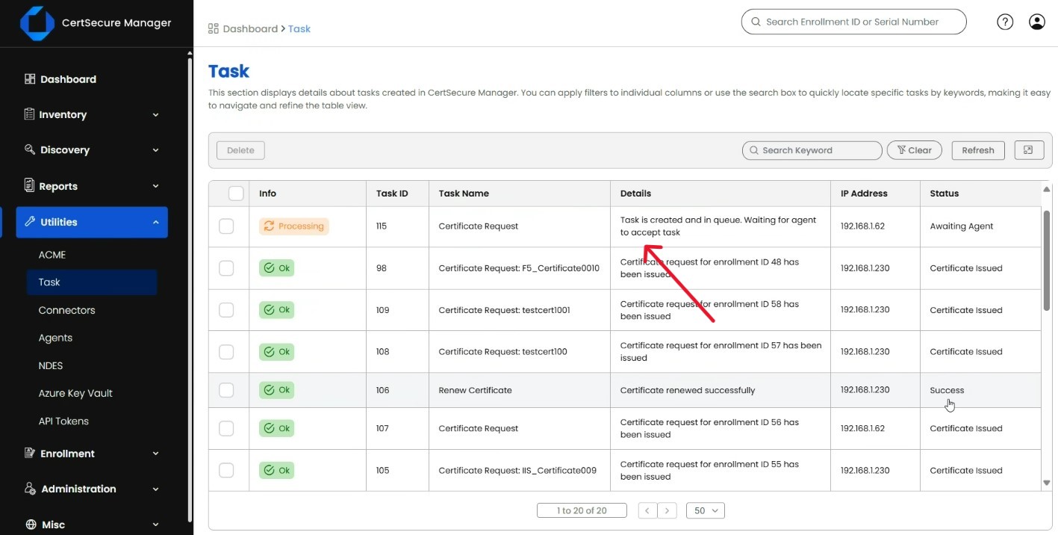The image size is (1058, 535).
Task: Click the Reports document icon
Action: (30, 185)
